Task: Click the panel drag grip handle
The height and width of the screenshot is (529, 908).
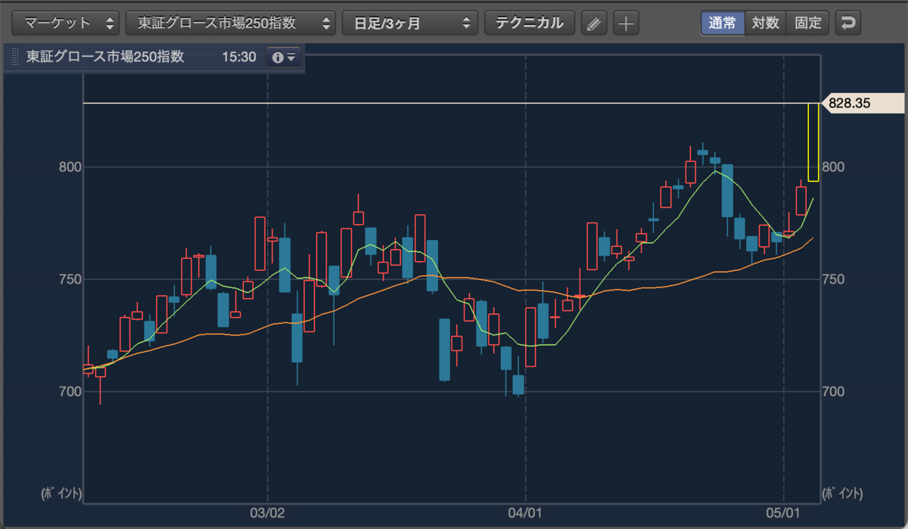Action: [x=15, y=58]
